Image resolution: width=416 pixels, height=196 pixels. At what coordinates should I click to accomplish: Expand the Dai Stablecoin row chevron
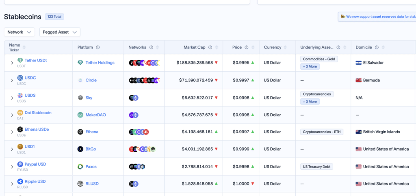pos(12,115)
